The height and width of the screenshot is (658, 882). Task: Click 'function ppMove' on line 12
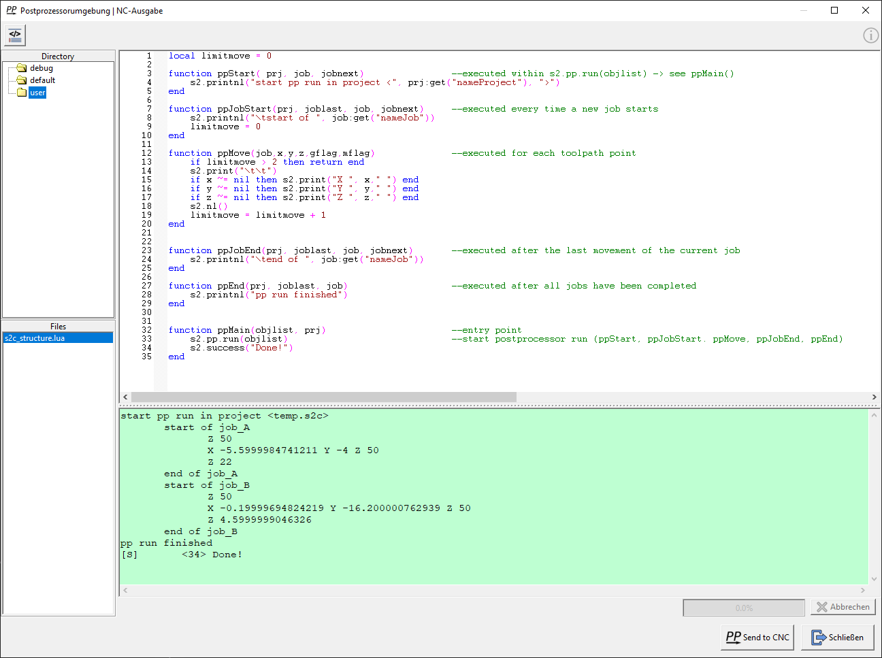point(272,153)
